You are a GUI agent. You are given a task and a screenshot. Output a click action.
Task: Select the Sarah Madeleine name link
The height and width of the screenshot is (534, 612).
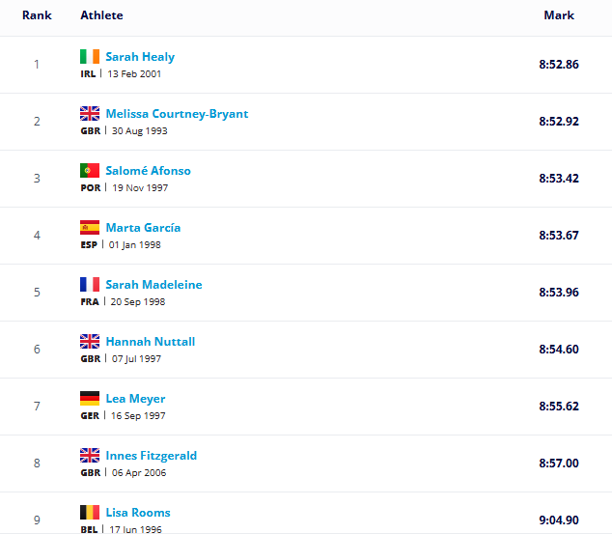point(153,285)
